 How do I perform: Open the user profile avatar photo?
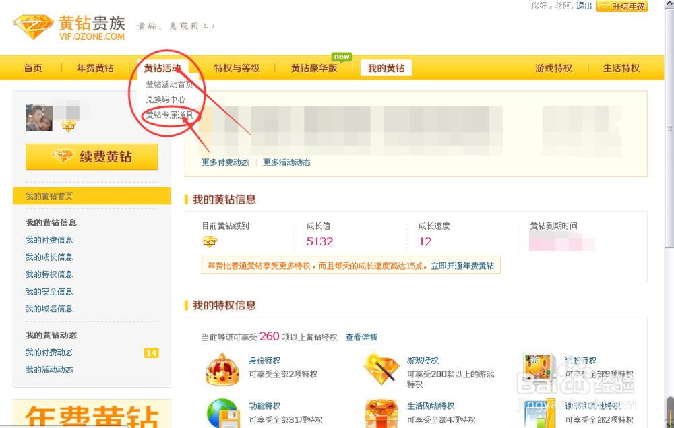(39, 118)
